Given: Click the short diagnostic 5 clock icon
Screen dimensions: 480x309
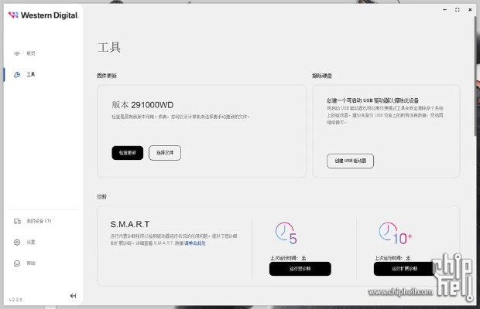Looking at the screenshot, I should 286,233.
